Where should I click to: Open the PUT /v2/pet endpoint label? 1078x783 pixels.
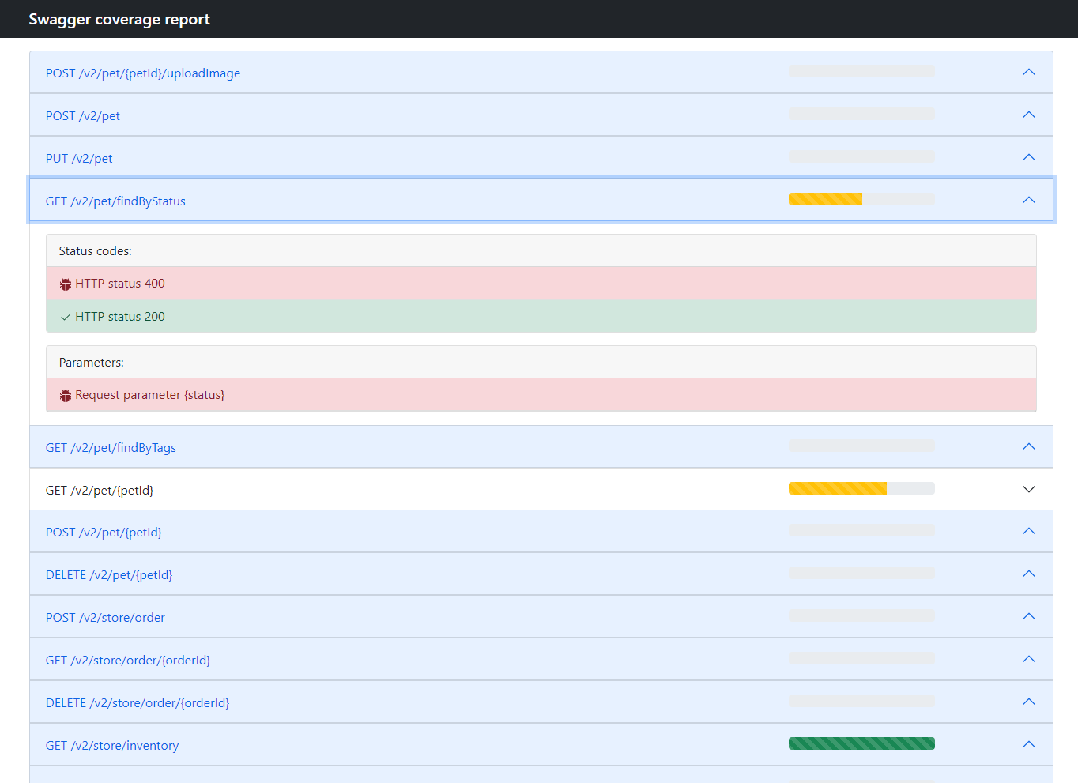click(79, 159)
